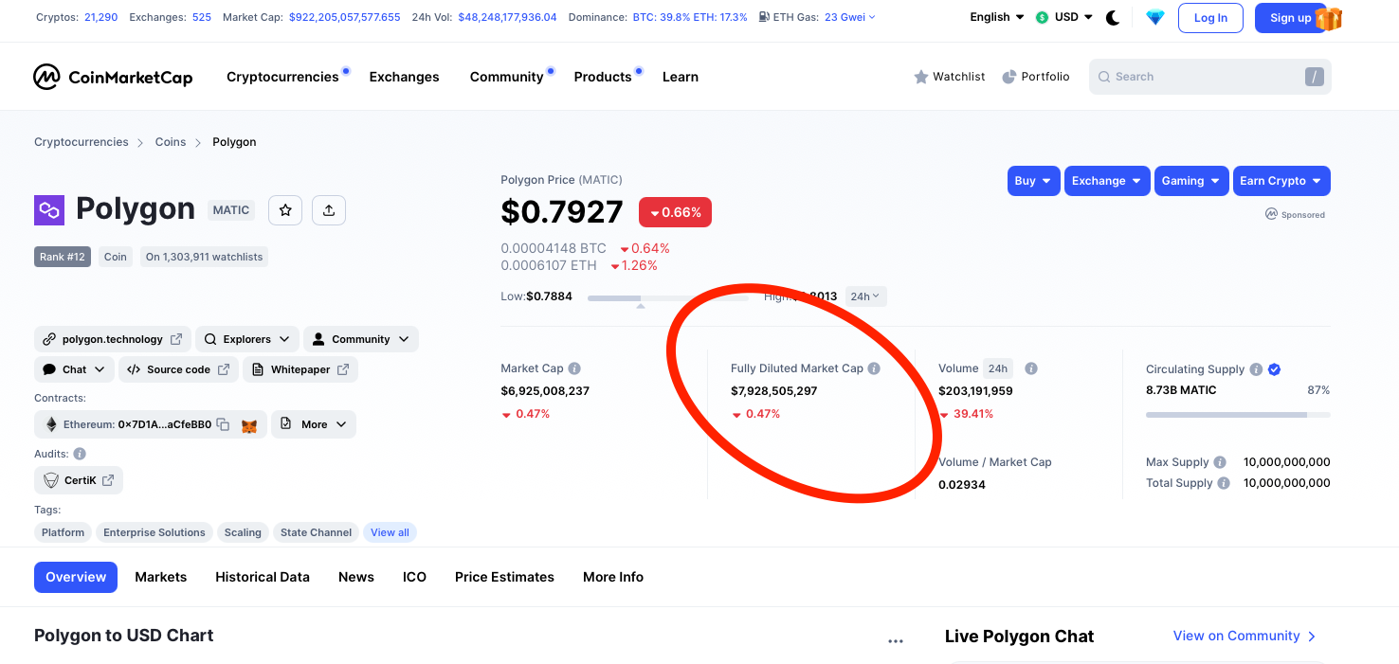Image resolution: width=1399 pixels, height=664 pixels.
Task: Expand the Explorers dropdown
Action: (247, 339)
